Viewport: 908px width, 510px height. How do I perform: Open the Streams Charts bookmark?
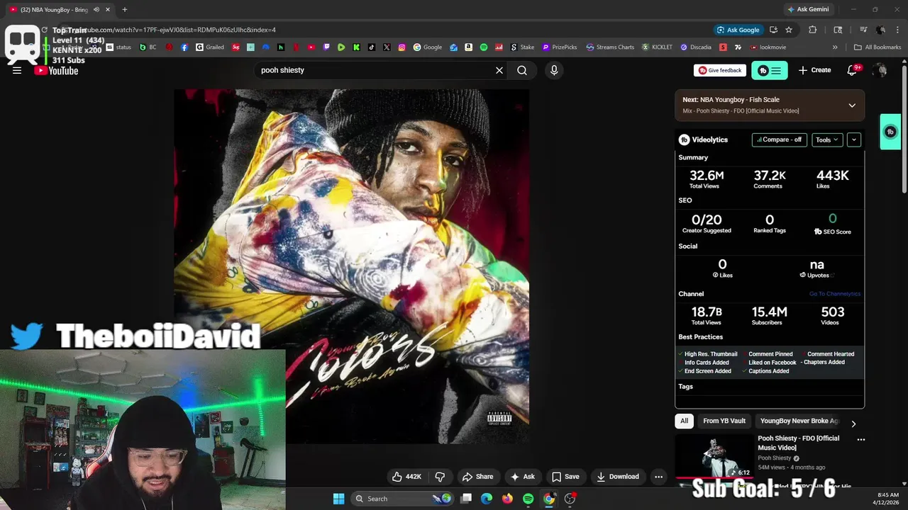click(x=610, y=47)
